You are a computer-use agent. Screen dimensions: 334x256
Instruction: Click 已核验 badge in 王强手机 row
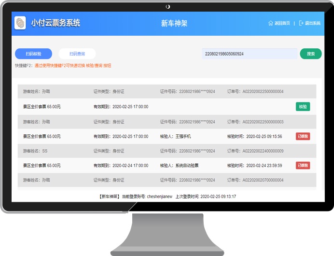pyautogui.click(x=303, y=137)
